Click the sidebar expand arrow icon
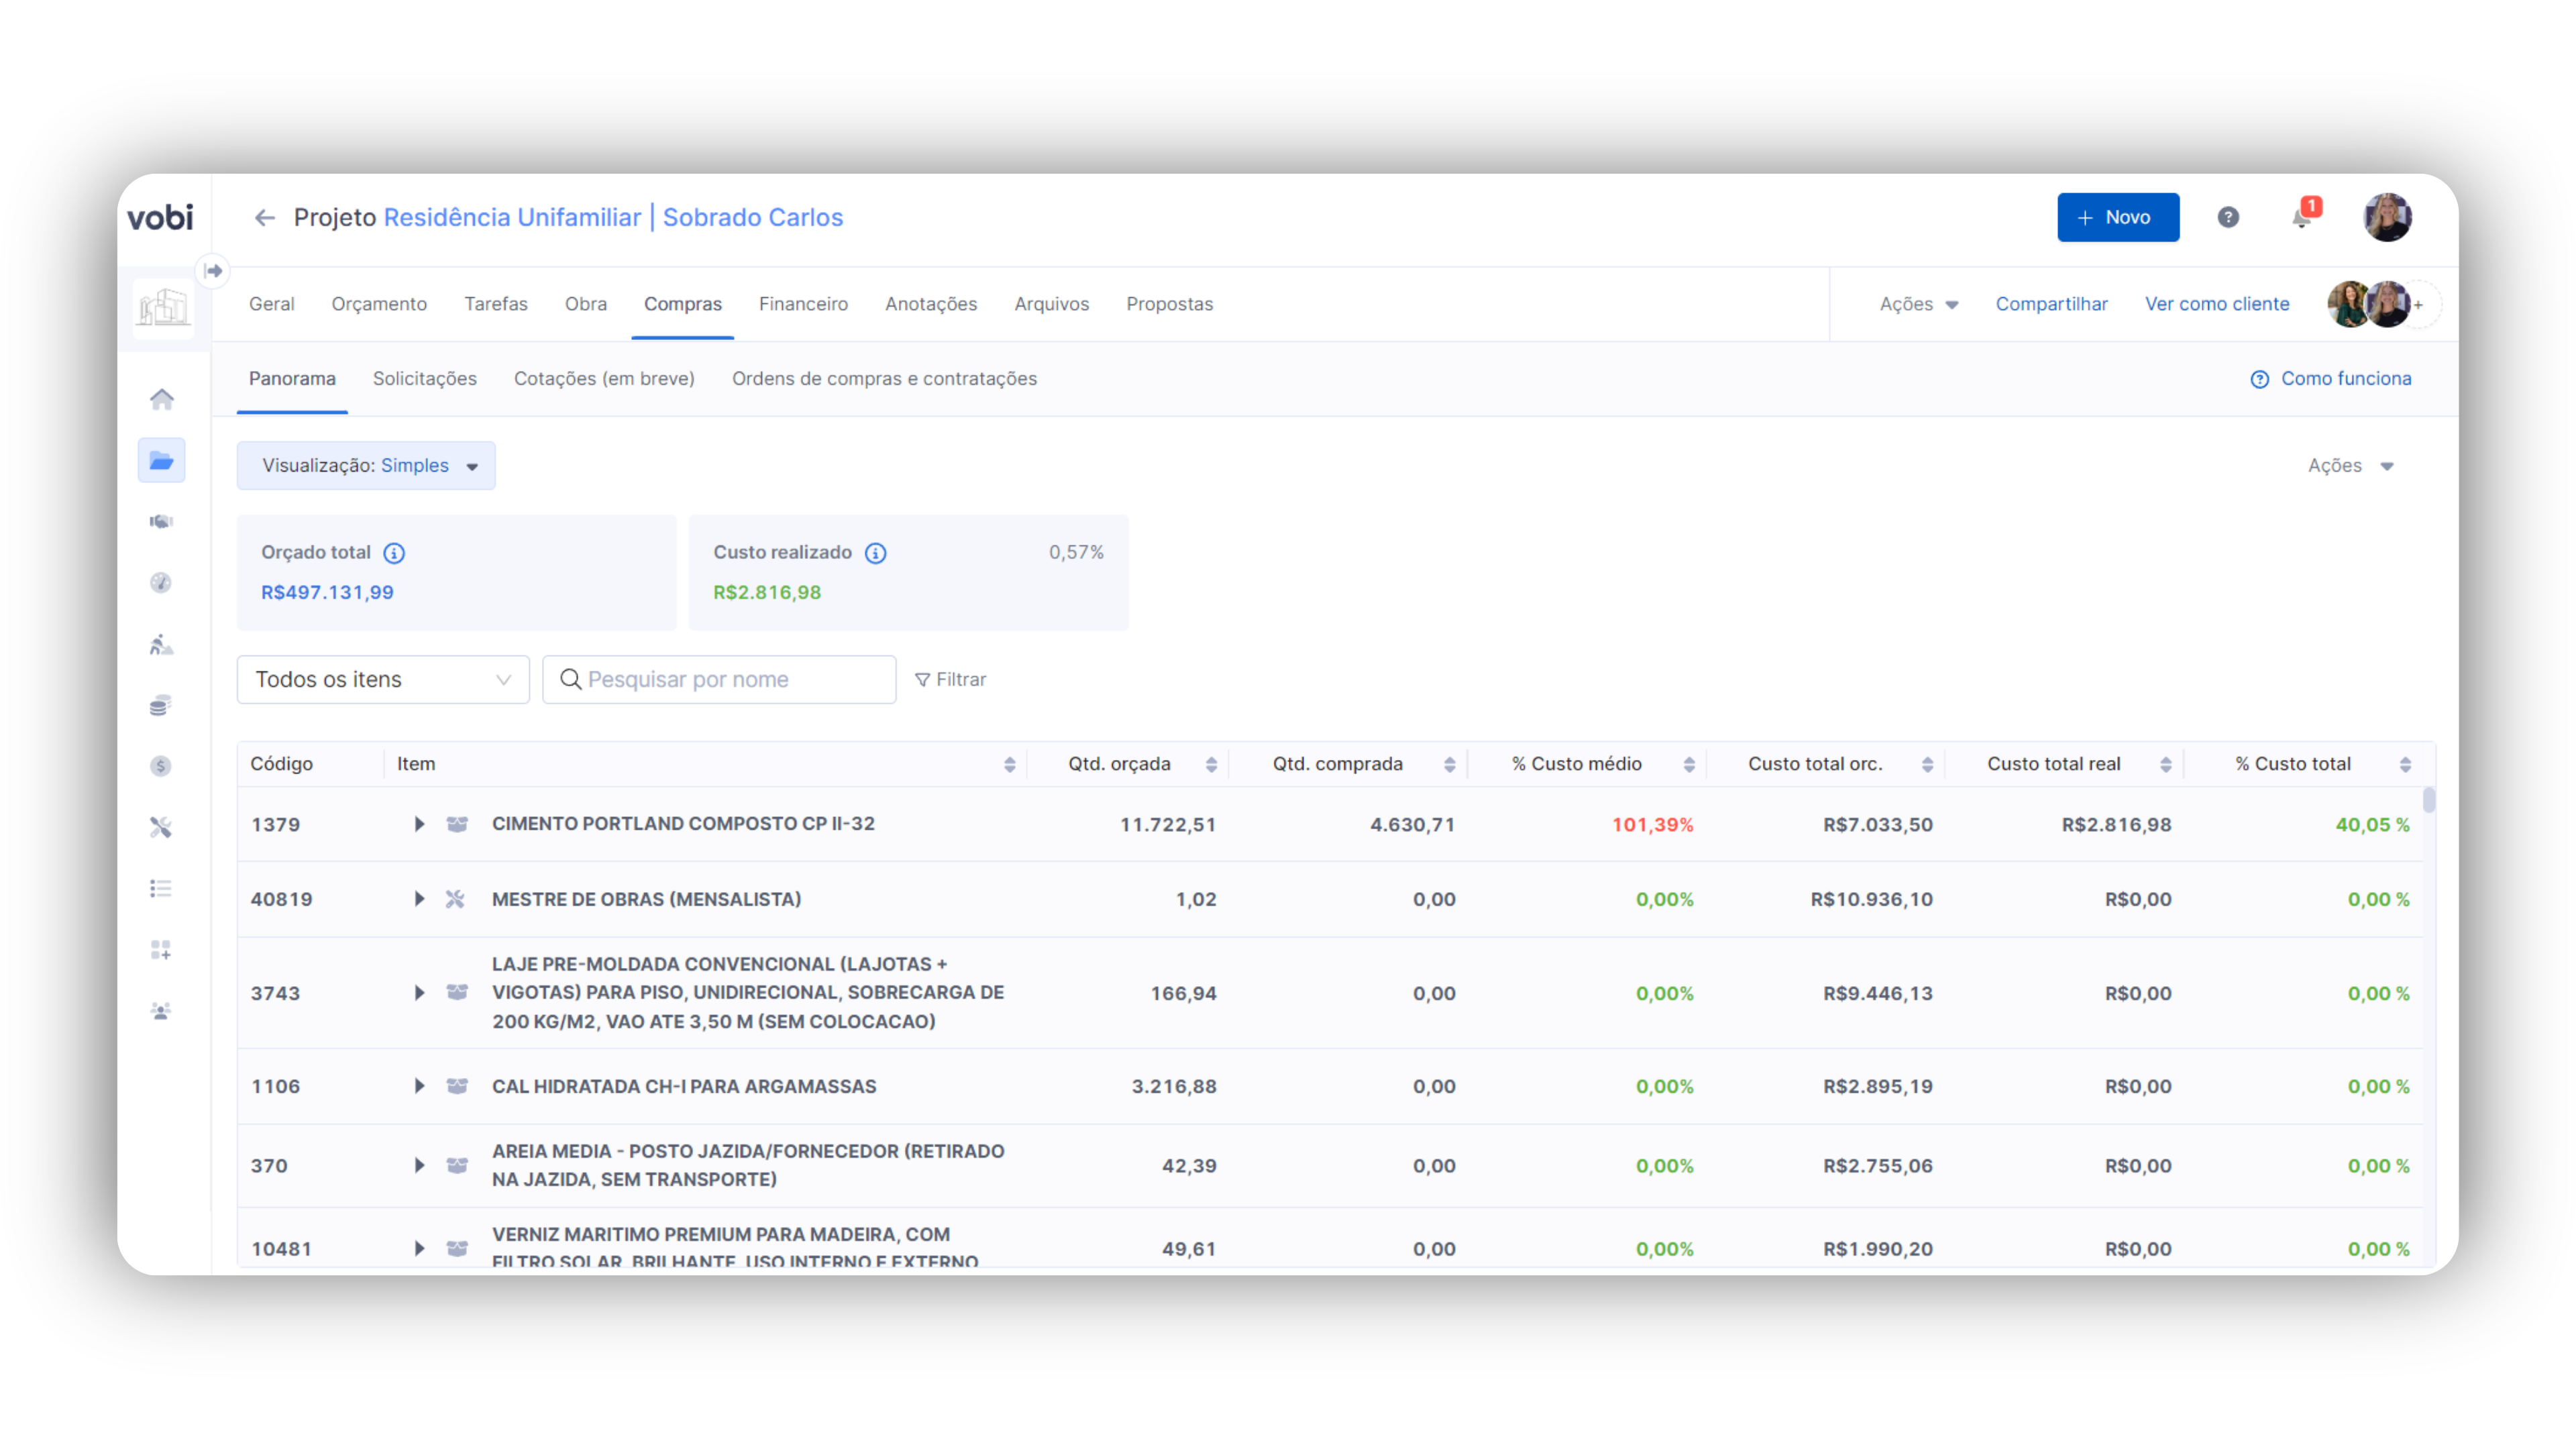 click(213, 271)
